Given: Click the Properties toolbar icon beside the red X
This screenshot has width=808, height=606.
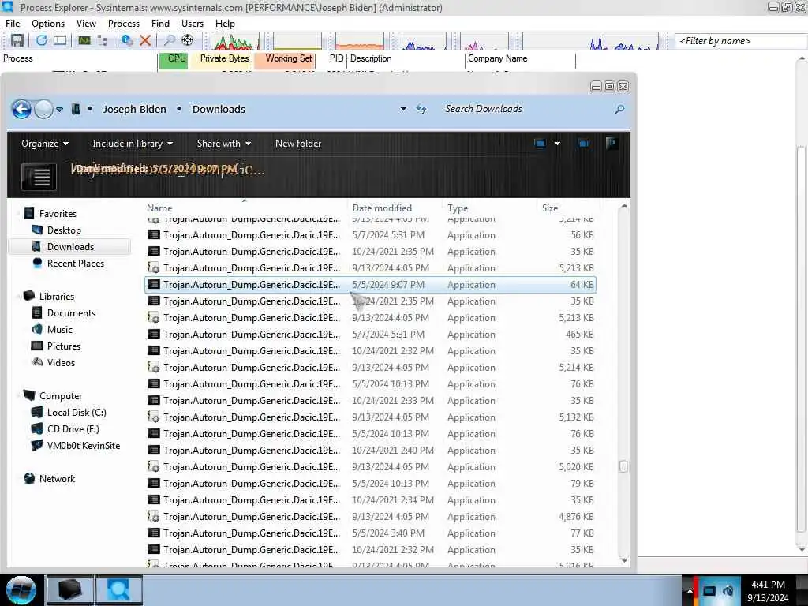Looking at the screenshot, I should pyautogui.click(x=126, y=40).
